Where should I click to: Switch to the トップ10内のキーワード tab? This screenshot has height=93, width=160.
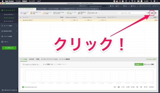coord(67,9)
